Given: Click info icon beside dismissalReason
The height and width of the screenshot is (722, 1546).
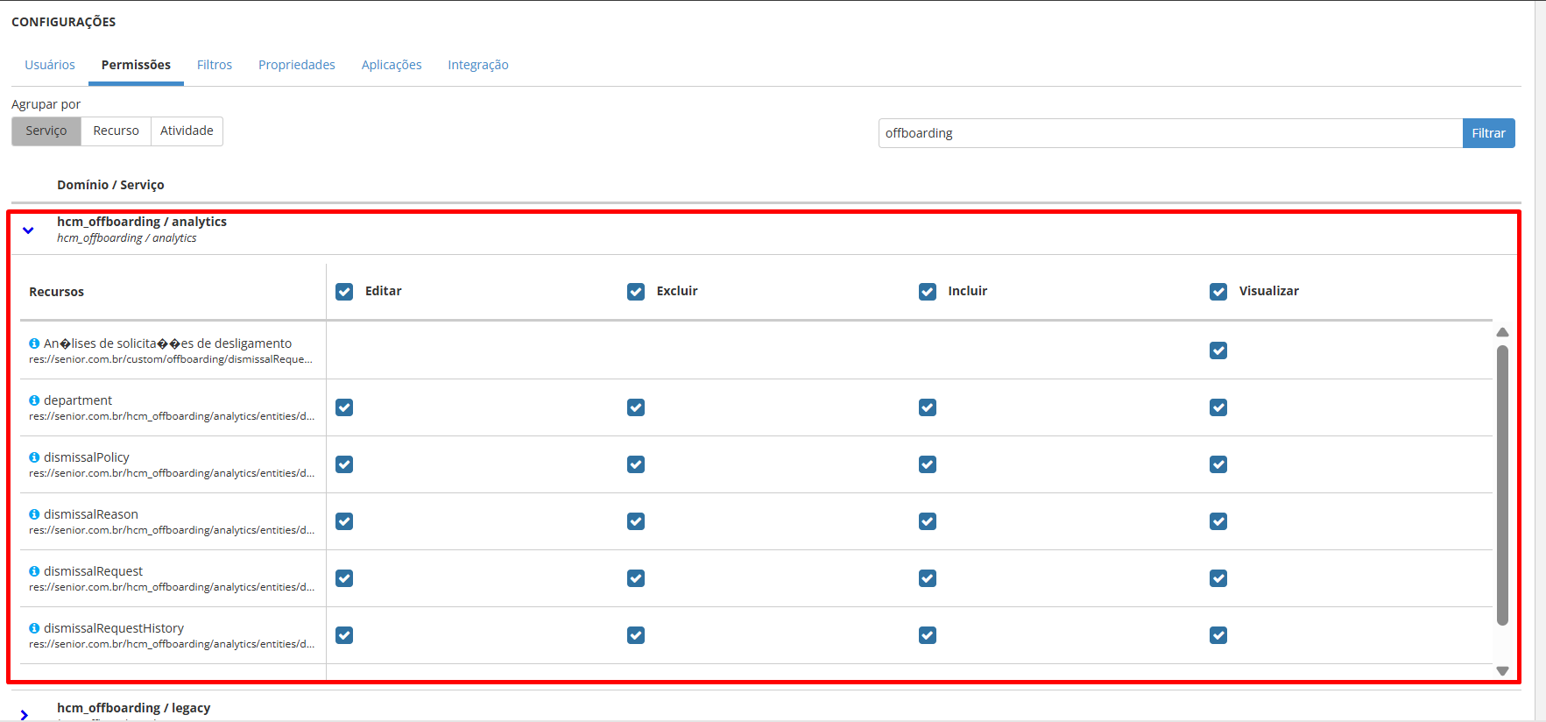Looking at the screenshot, I should 34,514.
